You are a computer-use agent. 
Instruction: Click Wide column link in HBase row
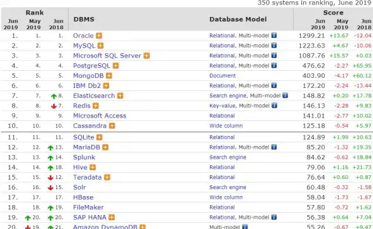coord(226,197)
